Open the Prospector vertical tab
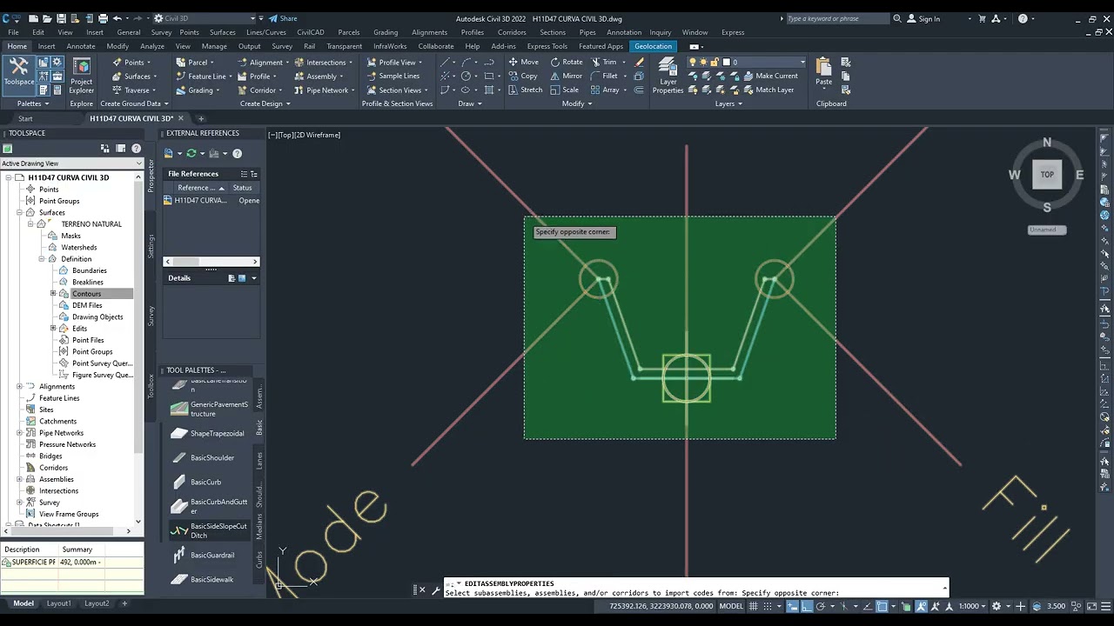 [151, 176]
